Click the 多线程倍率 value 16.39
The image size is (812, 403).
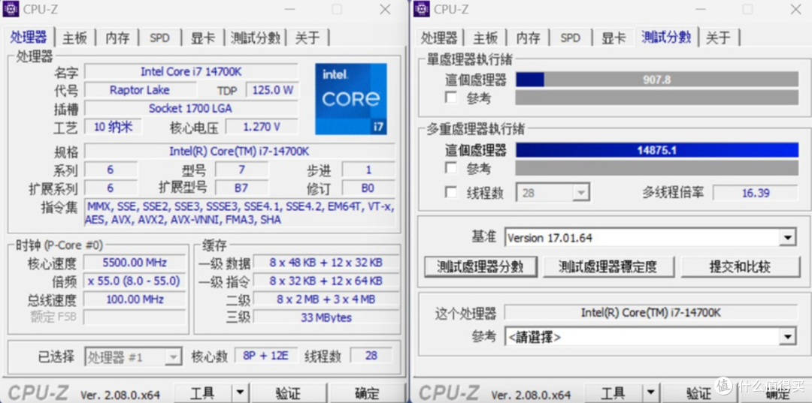[755, 193]
